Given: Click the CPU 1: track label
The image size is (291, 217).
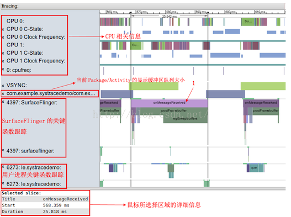Looking at the screenshot, I should coord(15,45).
